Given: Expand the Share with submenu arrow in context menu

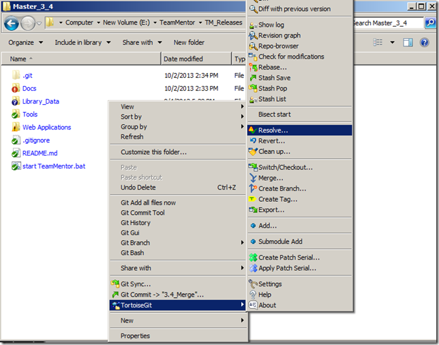Looking at the screenshot, I should tap(242, 268).
